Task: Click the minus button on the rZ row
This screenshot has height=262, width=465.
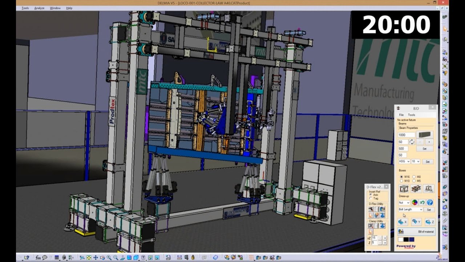Action: coord(380,238)
